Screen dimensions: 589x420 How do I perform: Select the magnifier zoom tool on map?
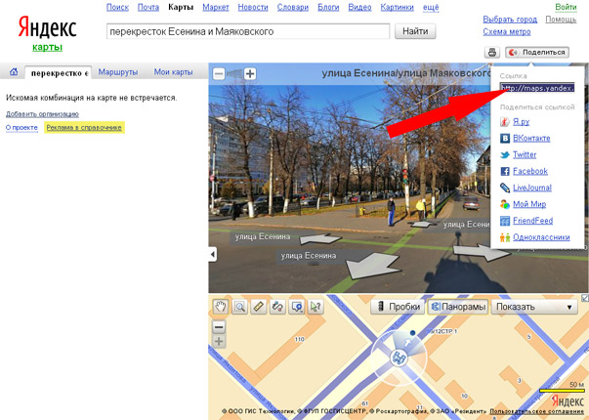click(x=239, y=307)
